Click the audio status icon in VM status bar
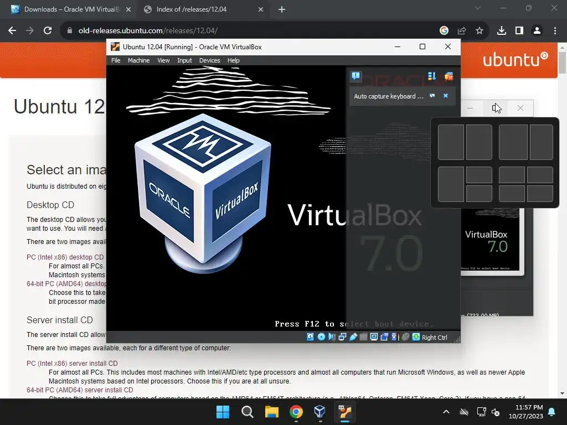 tap(332, 337)
